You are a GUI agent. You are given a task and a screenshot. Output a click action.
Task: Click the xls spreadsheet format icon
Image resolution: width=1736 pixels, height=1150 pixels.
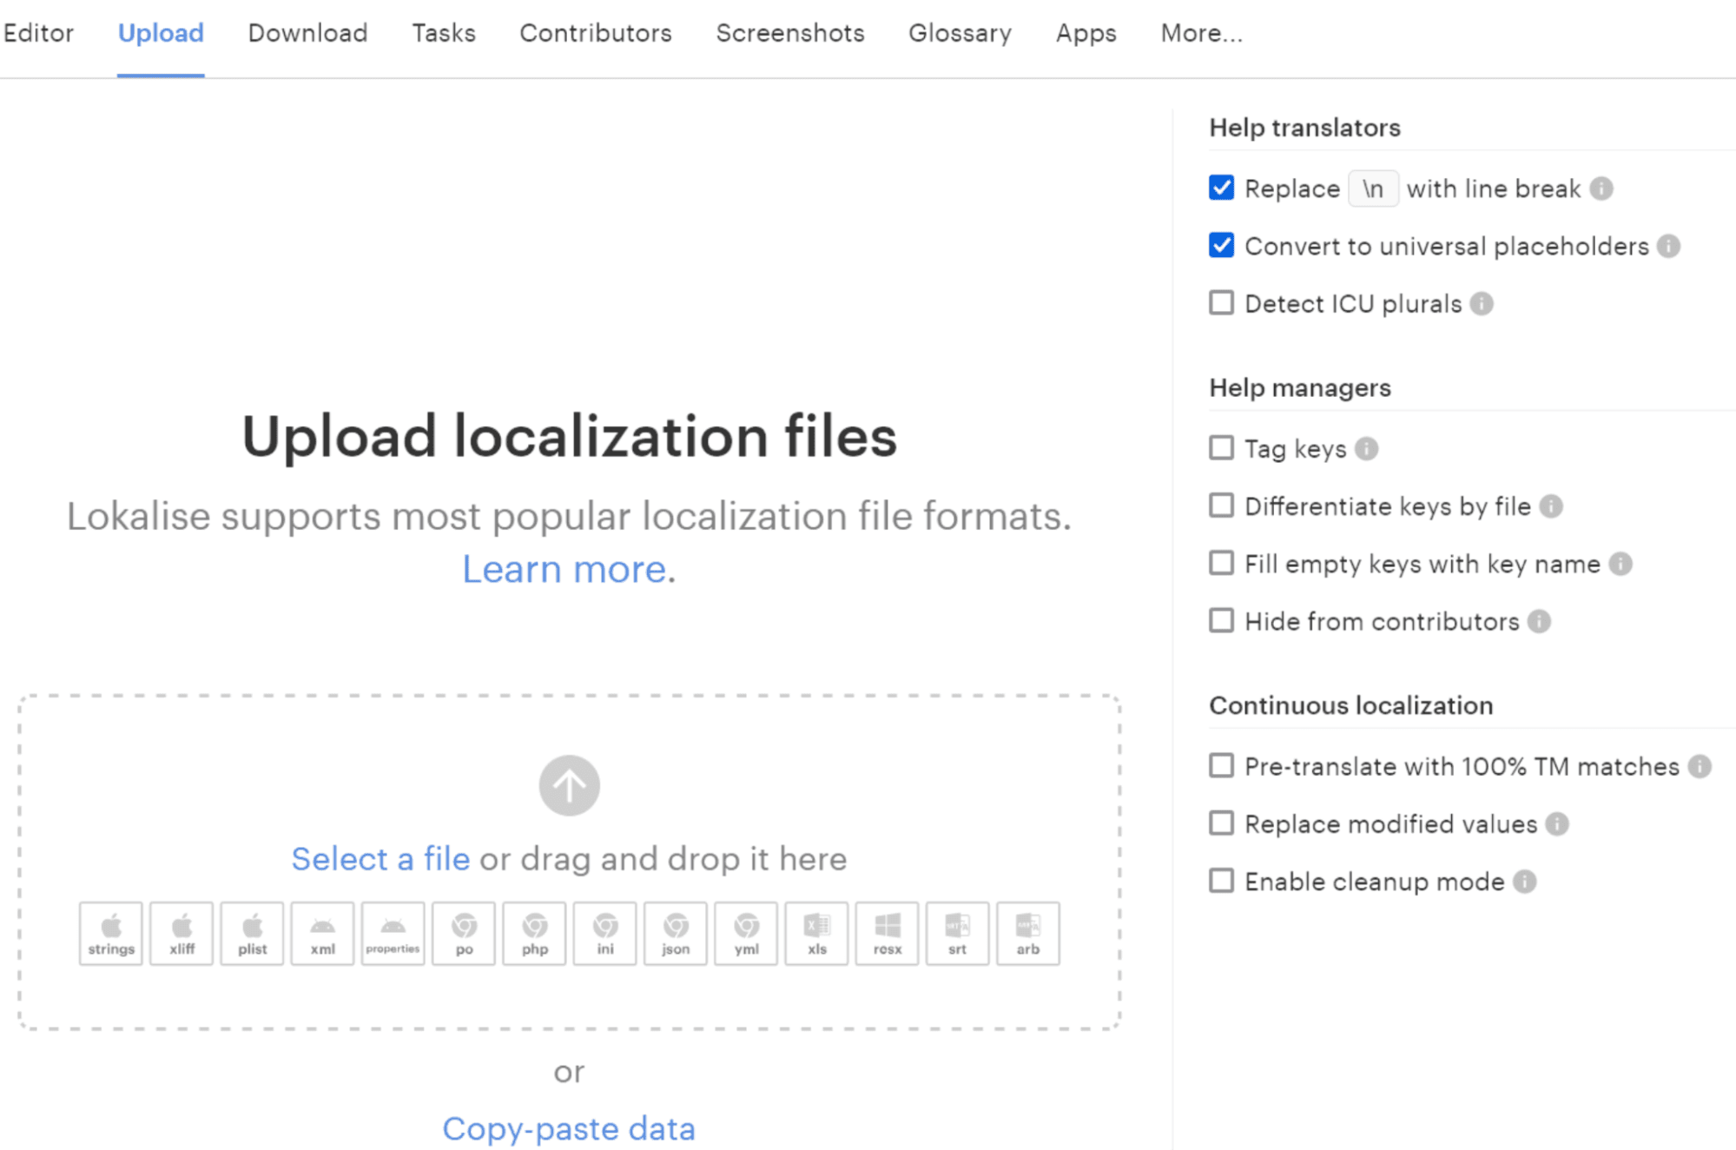tap(816, 934)
